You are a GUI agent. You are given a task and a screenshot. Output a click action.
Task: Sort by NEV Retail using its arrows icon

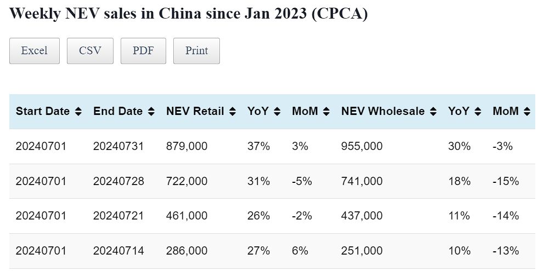(x=233, y=112)
